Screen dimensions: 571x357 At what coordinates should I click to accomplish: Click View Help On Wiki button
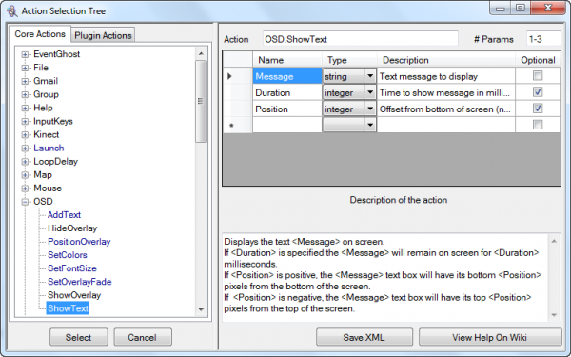(x=490, y=337)
